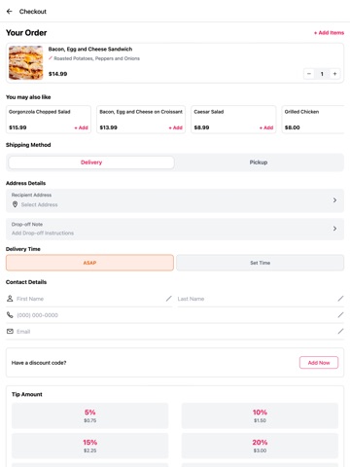Click the + Add Items link
The width and height of the screenshot is (350, 467).
pyautogui.click(x=329, y=33)
